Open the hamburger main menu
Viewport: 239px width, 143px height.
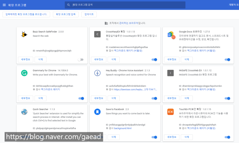[x=4, y=5]
